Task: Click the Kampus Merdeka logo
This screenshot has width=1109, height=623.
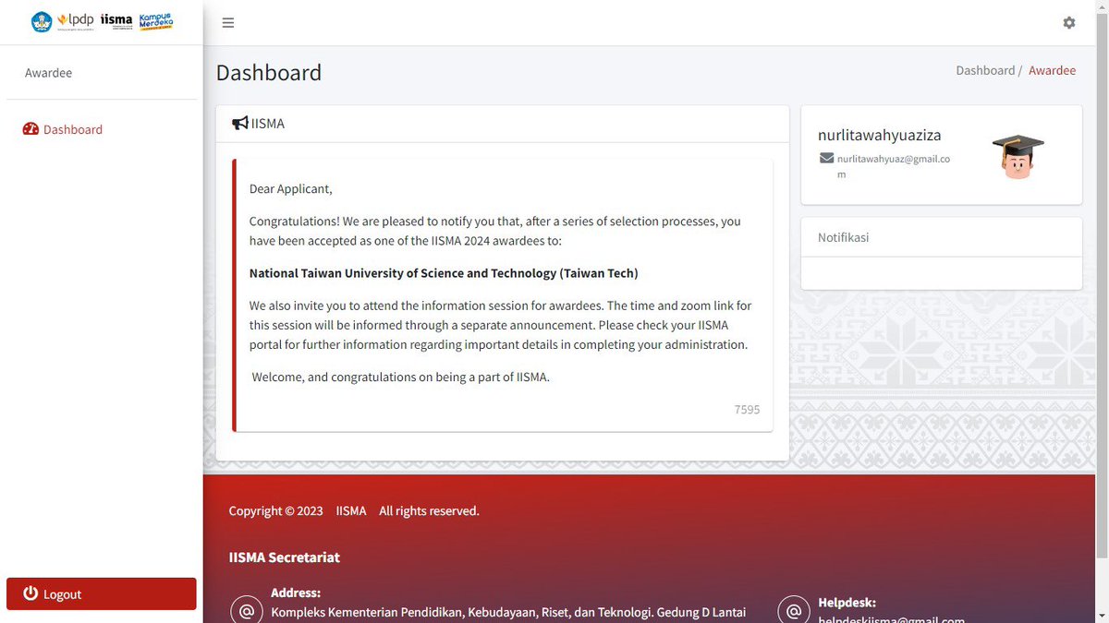Action: (x=156, y=20)
